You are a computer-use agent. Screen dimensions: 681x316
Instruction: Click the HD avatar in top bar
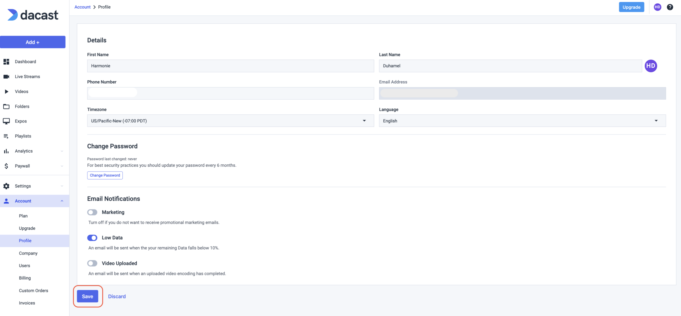point(657,7)
